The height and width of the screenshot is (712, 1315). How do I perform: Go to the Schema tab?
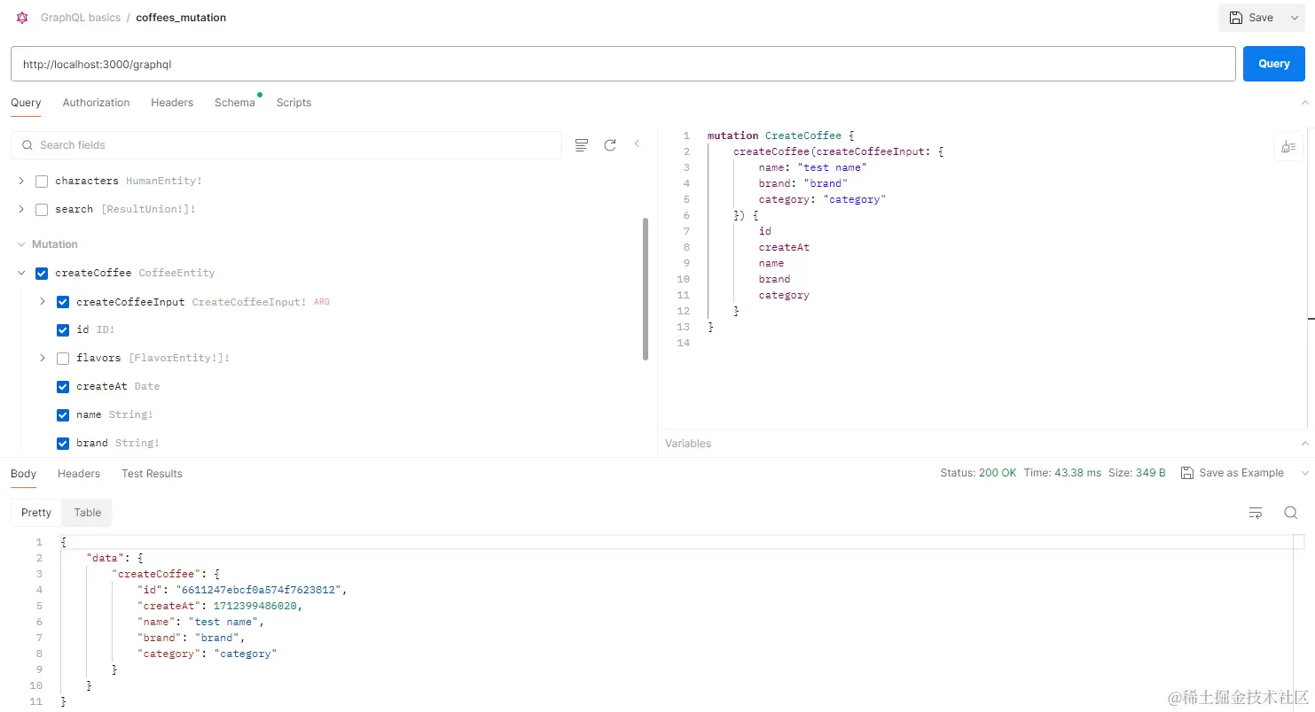pos(235,103)
